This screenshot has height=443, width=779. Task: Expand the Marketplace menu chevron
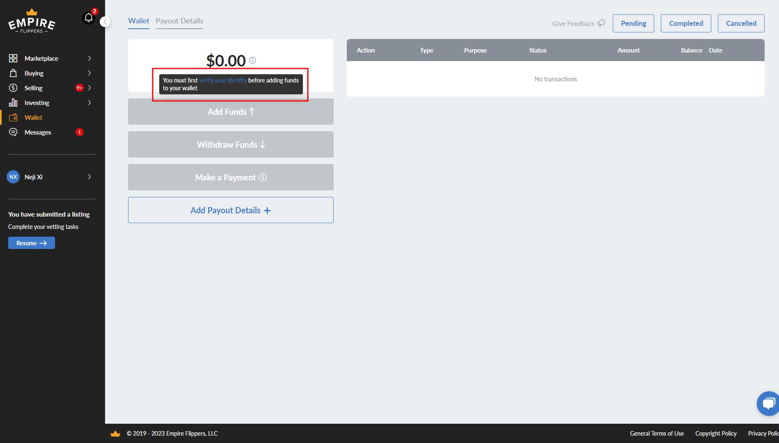(x=89, y=58)
